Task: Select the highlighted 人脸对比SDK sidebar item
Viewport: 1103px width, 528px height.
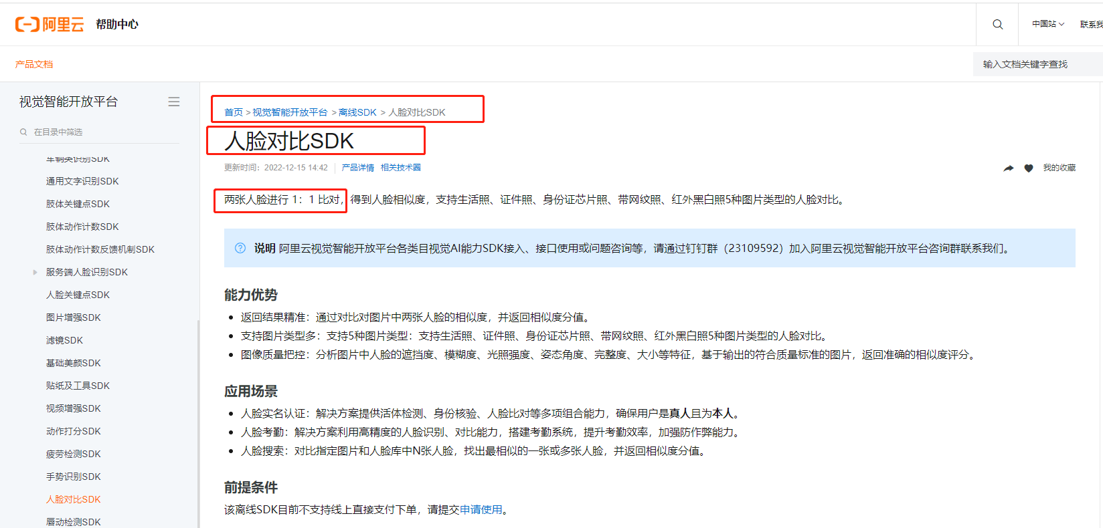Action: tap(74, 499)
